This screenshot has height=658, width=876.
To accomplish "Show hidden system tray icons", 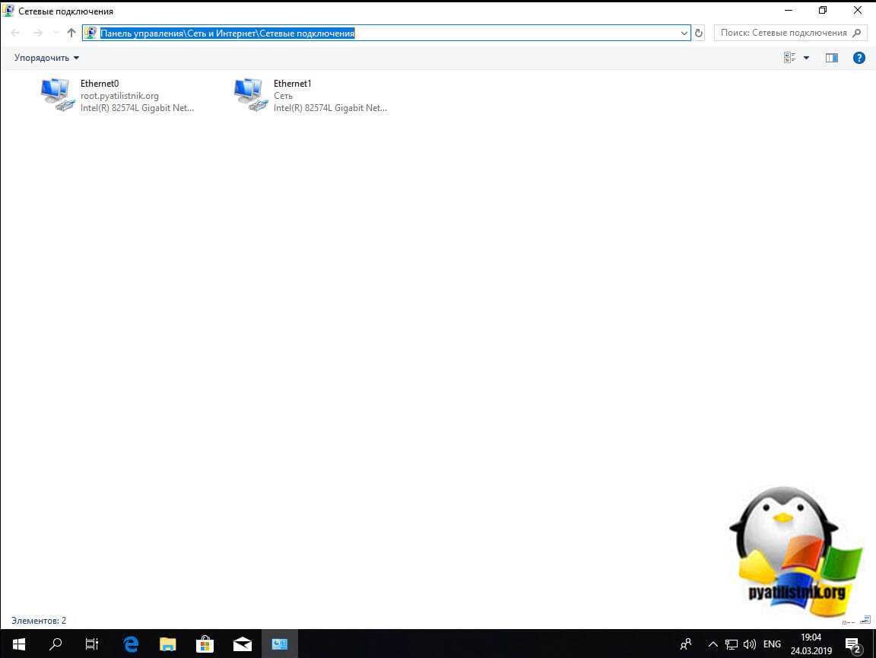I will (x=713, y=644).
